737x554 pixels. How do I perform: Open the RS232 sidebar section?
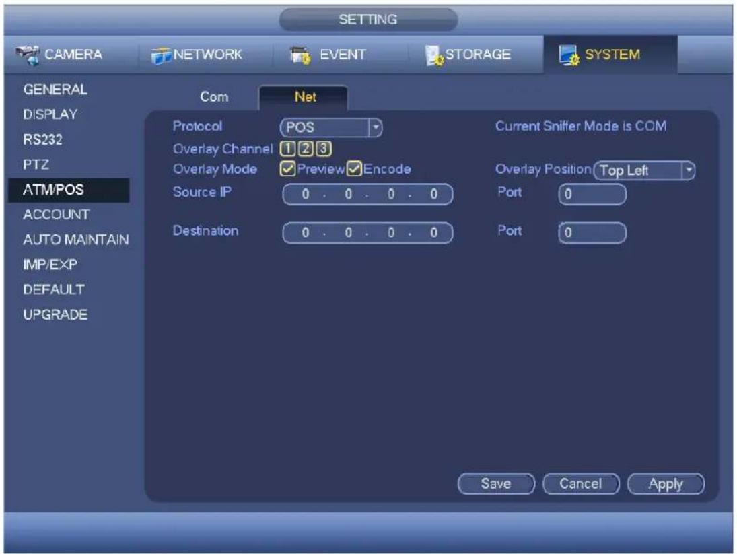[x=42, y=139]
